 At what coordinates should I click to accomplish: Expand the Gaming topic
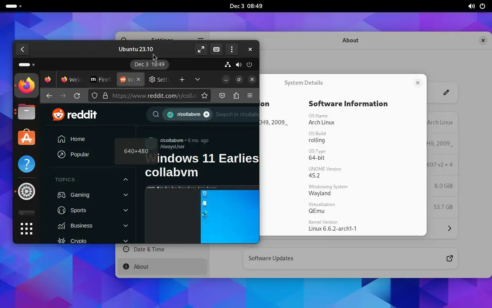[x=125, y=195]
